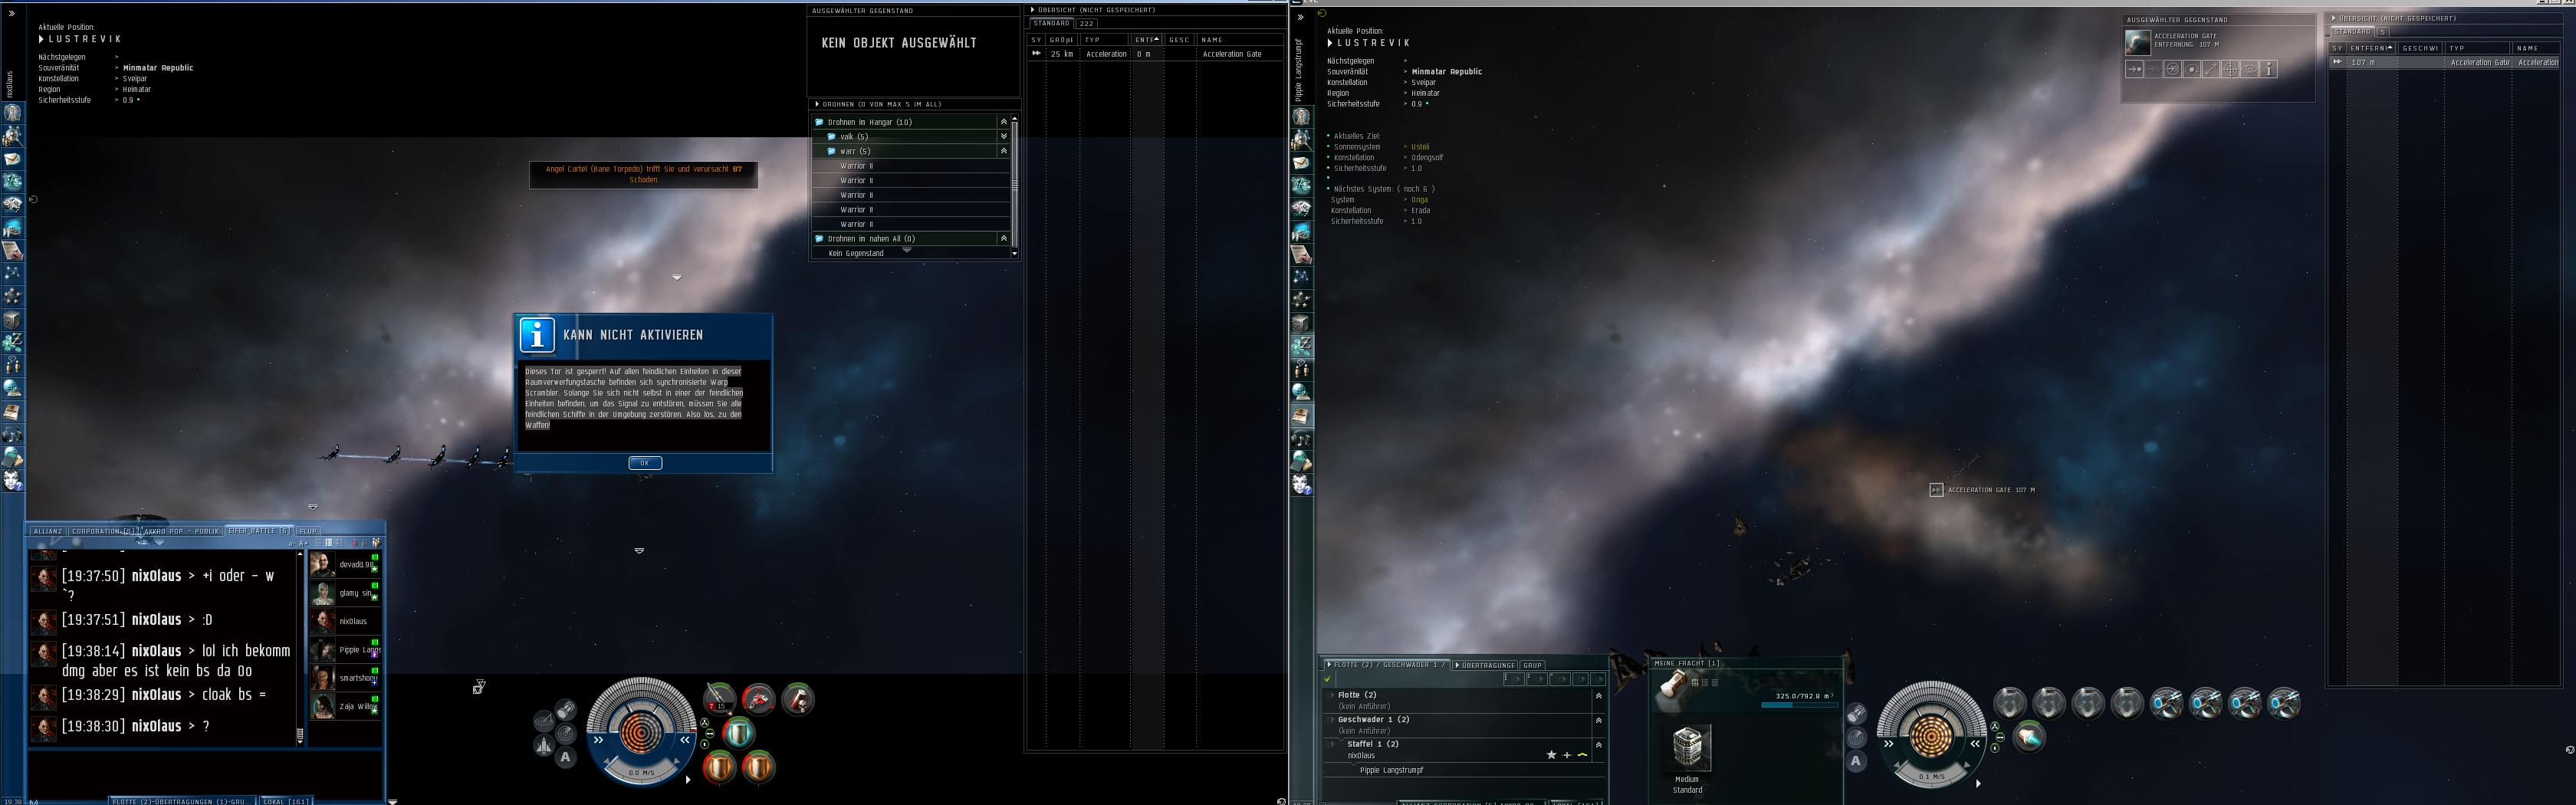The image size is (2576, 805).
Task: Collapse the Staffel 1 (2) entry
Action: pyautogui.click(x=1598, y=744)
